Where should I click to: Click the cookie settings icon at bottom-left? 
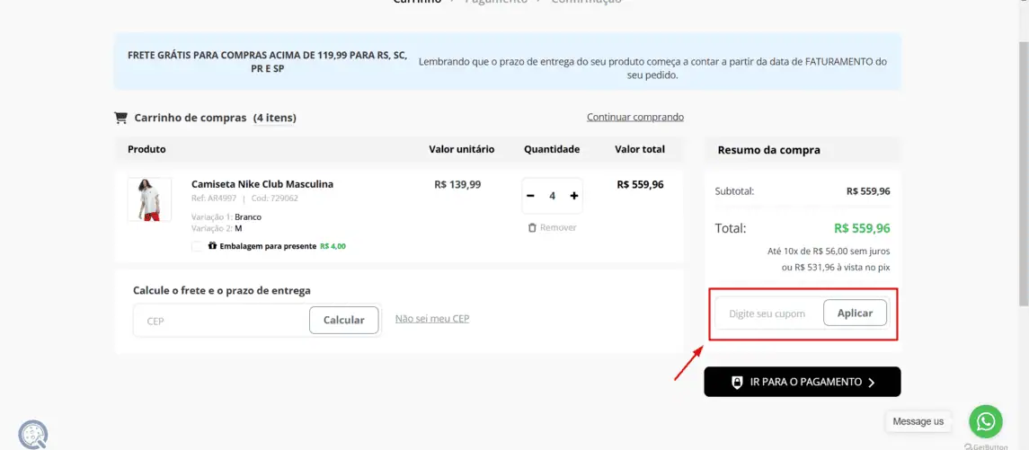[32, 435]
